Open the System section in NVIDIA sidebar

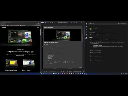pos(86,32)
